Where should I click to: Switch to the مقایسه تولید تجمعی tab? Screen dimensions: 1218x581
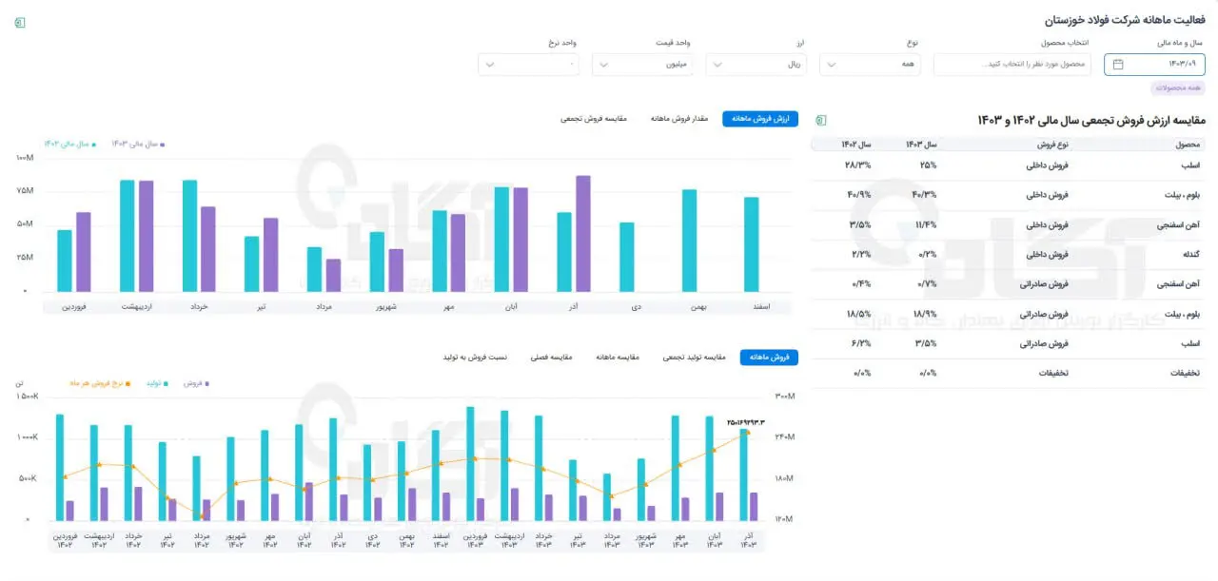coord(694,358)
